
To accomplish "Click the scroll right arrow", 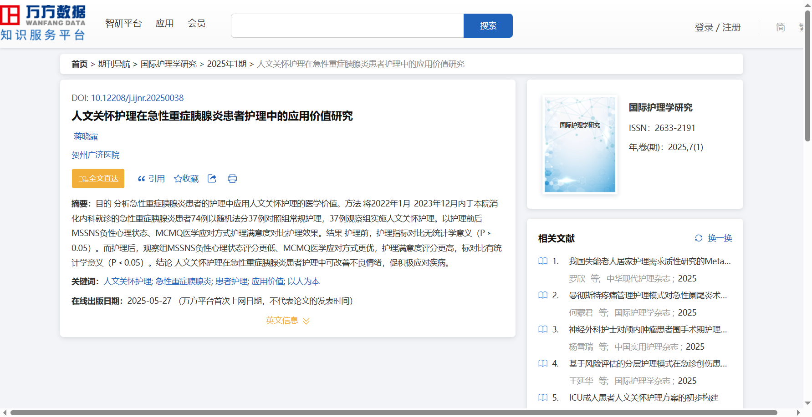I will (x=798, y=413).
